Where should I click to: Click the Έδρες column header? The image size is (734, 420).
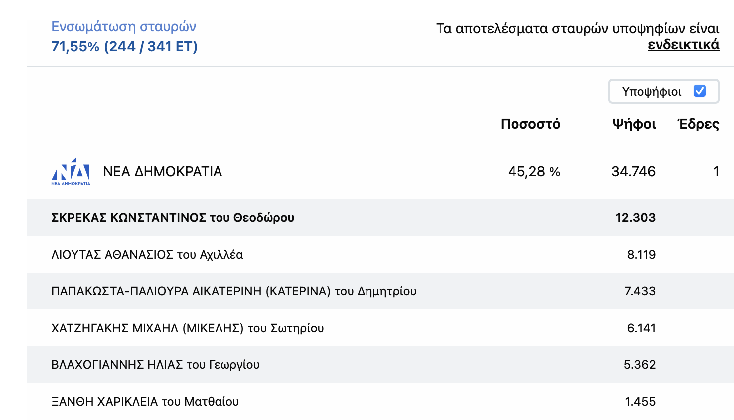tap(698, 124)
